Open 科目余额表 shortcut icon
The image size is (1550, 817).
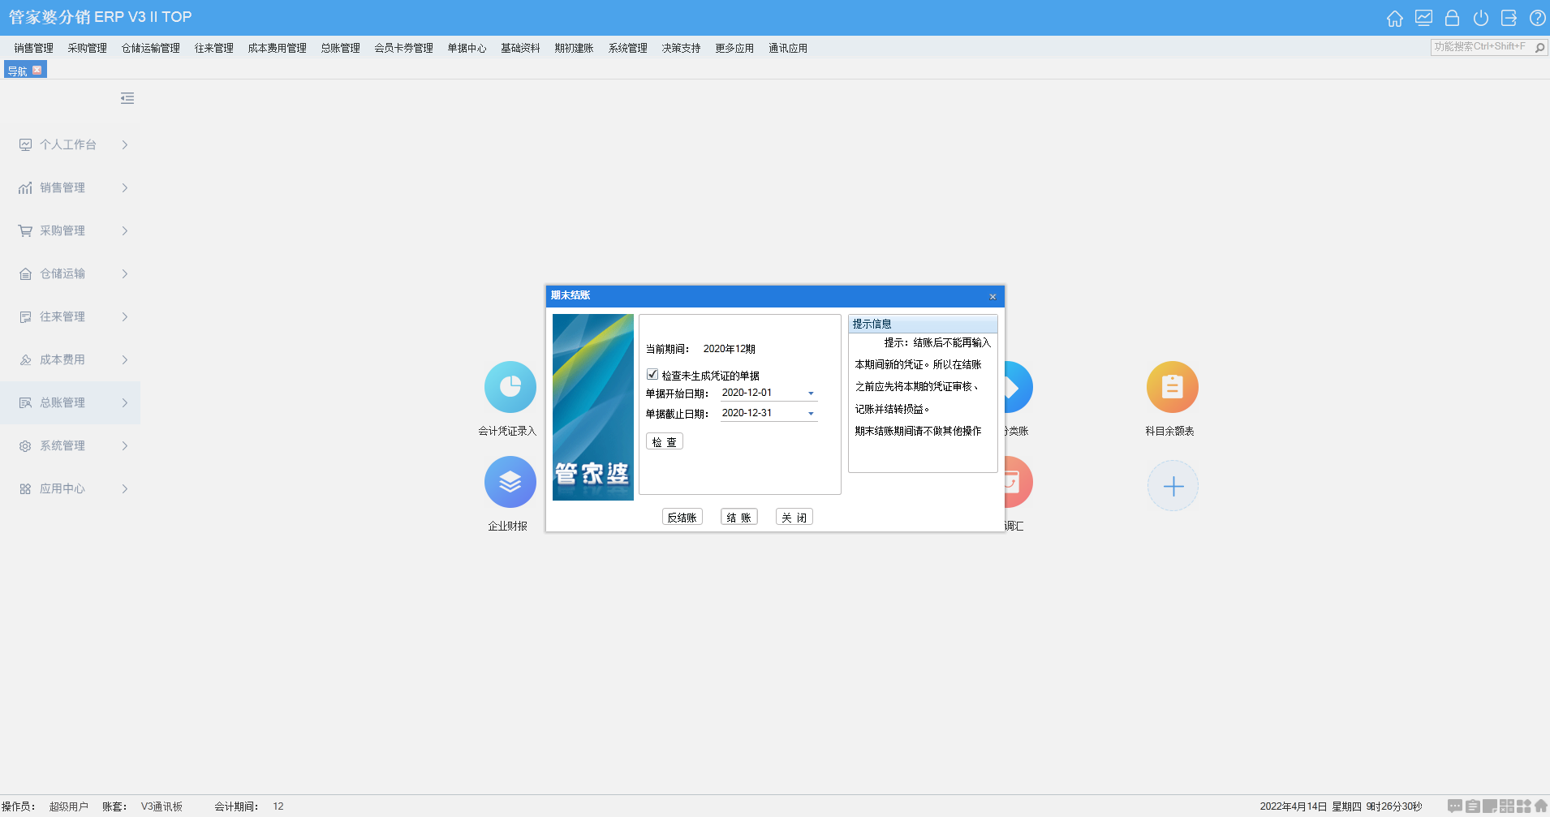coord(1172,387)
